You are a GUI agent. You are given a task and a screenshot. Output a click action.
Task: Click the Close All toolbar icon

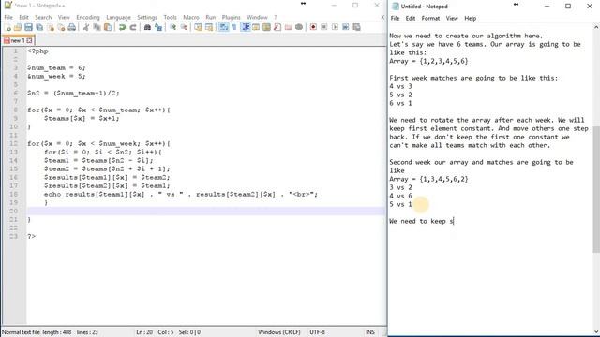61,27
